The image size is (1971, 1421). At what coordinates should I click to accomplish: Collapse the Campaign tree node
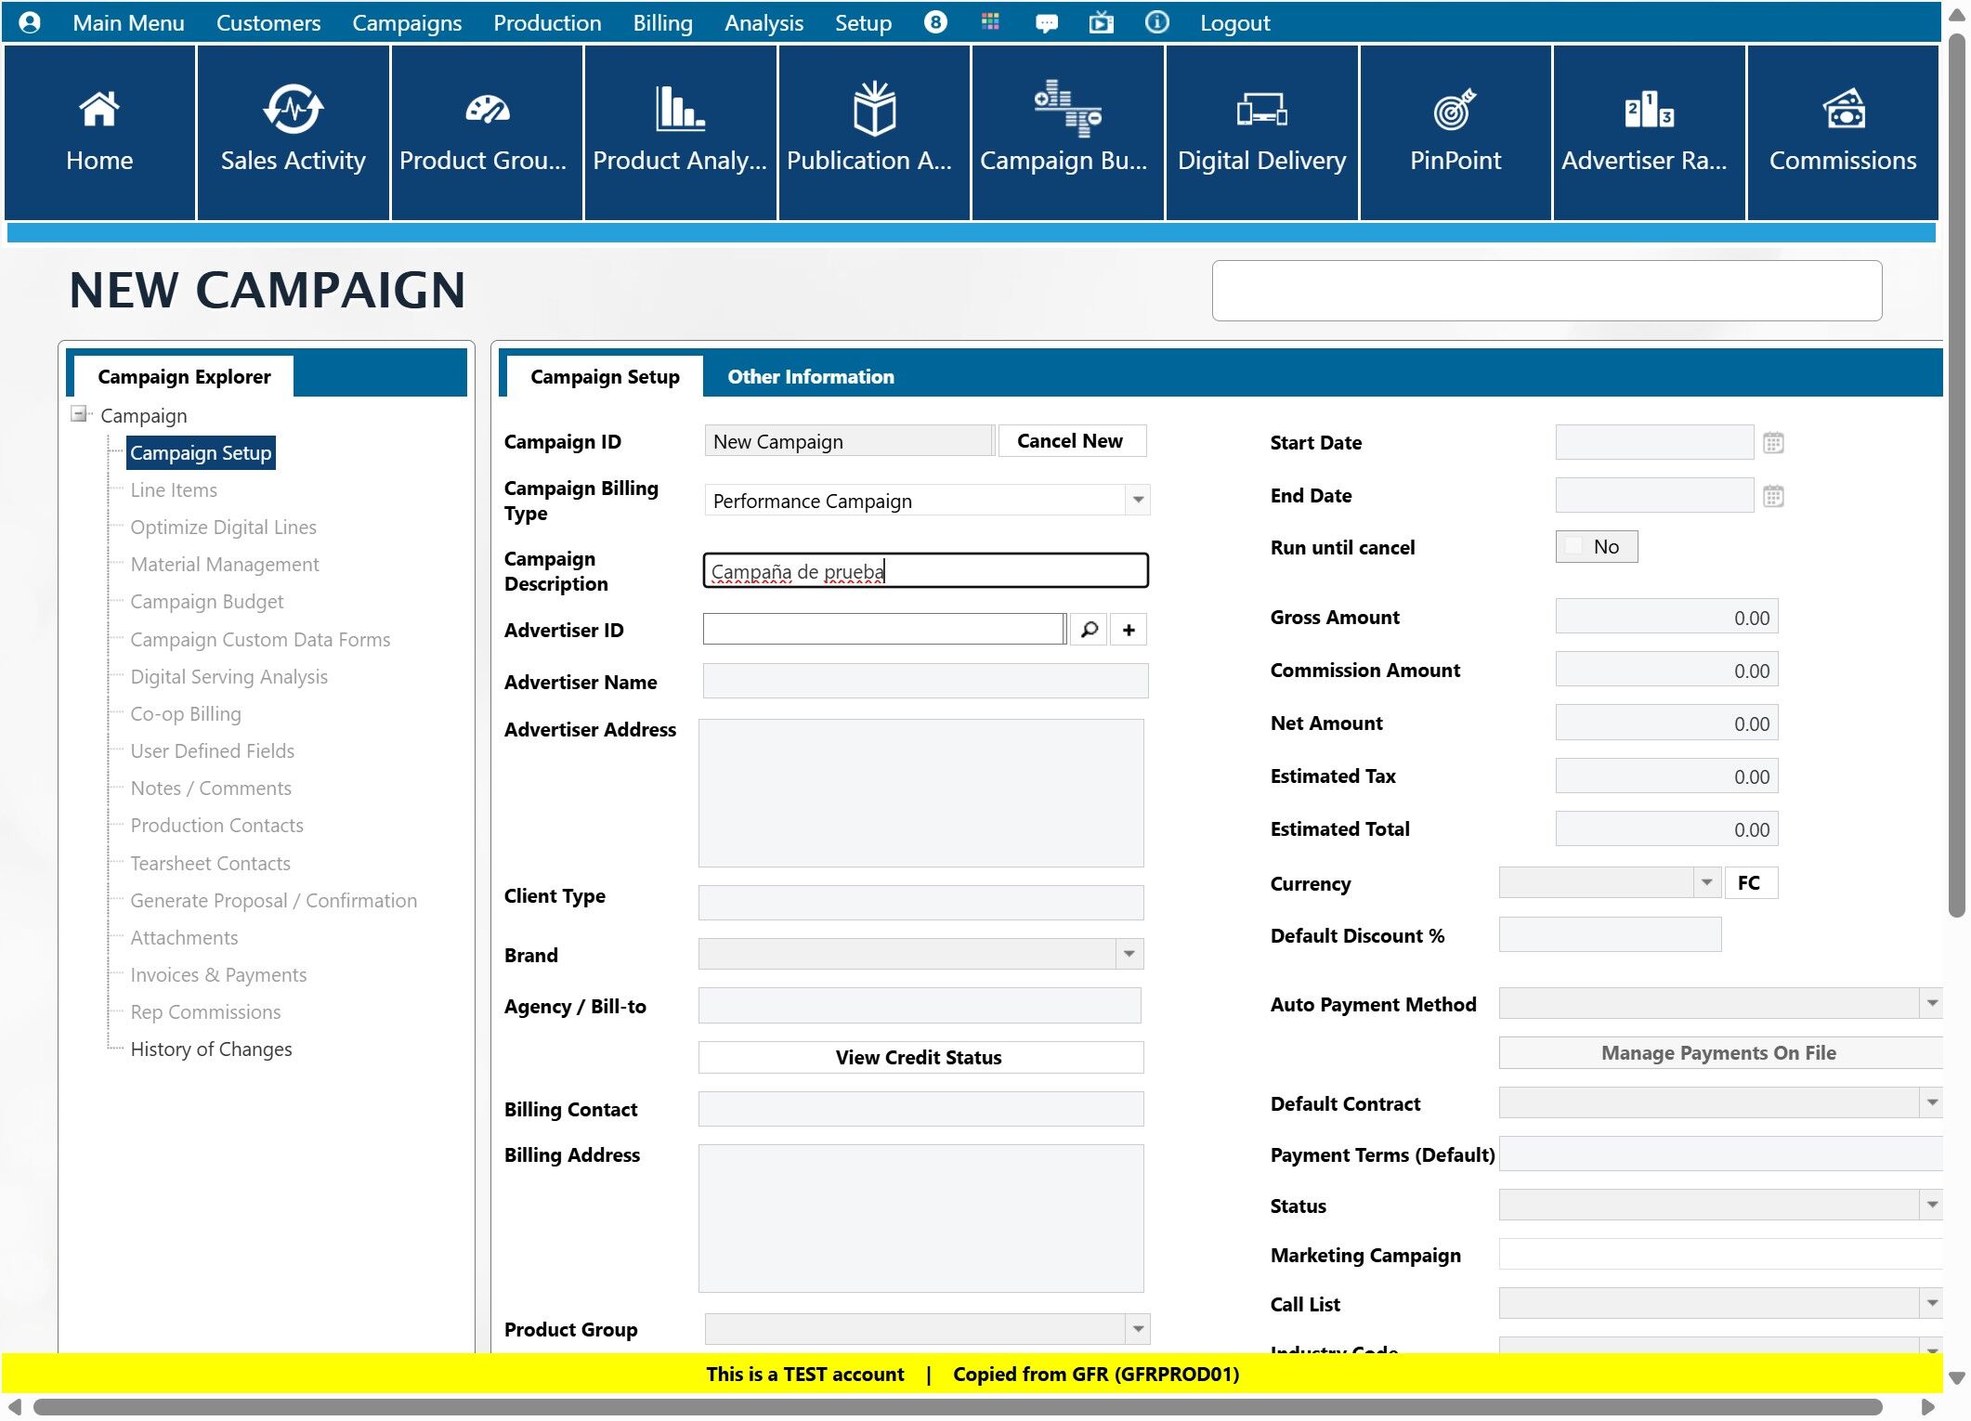[x=80, y=414]
